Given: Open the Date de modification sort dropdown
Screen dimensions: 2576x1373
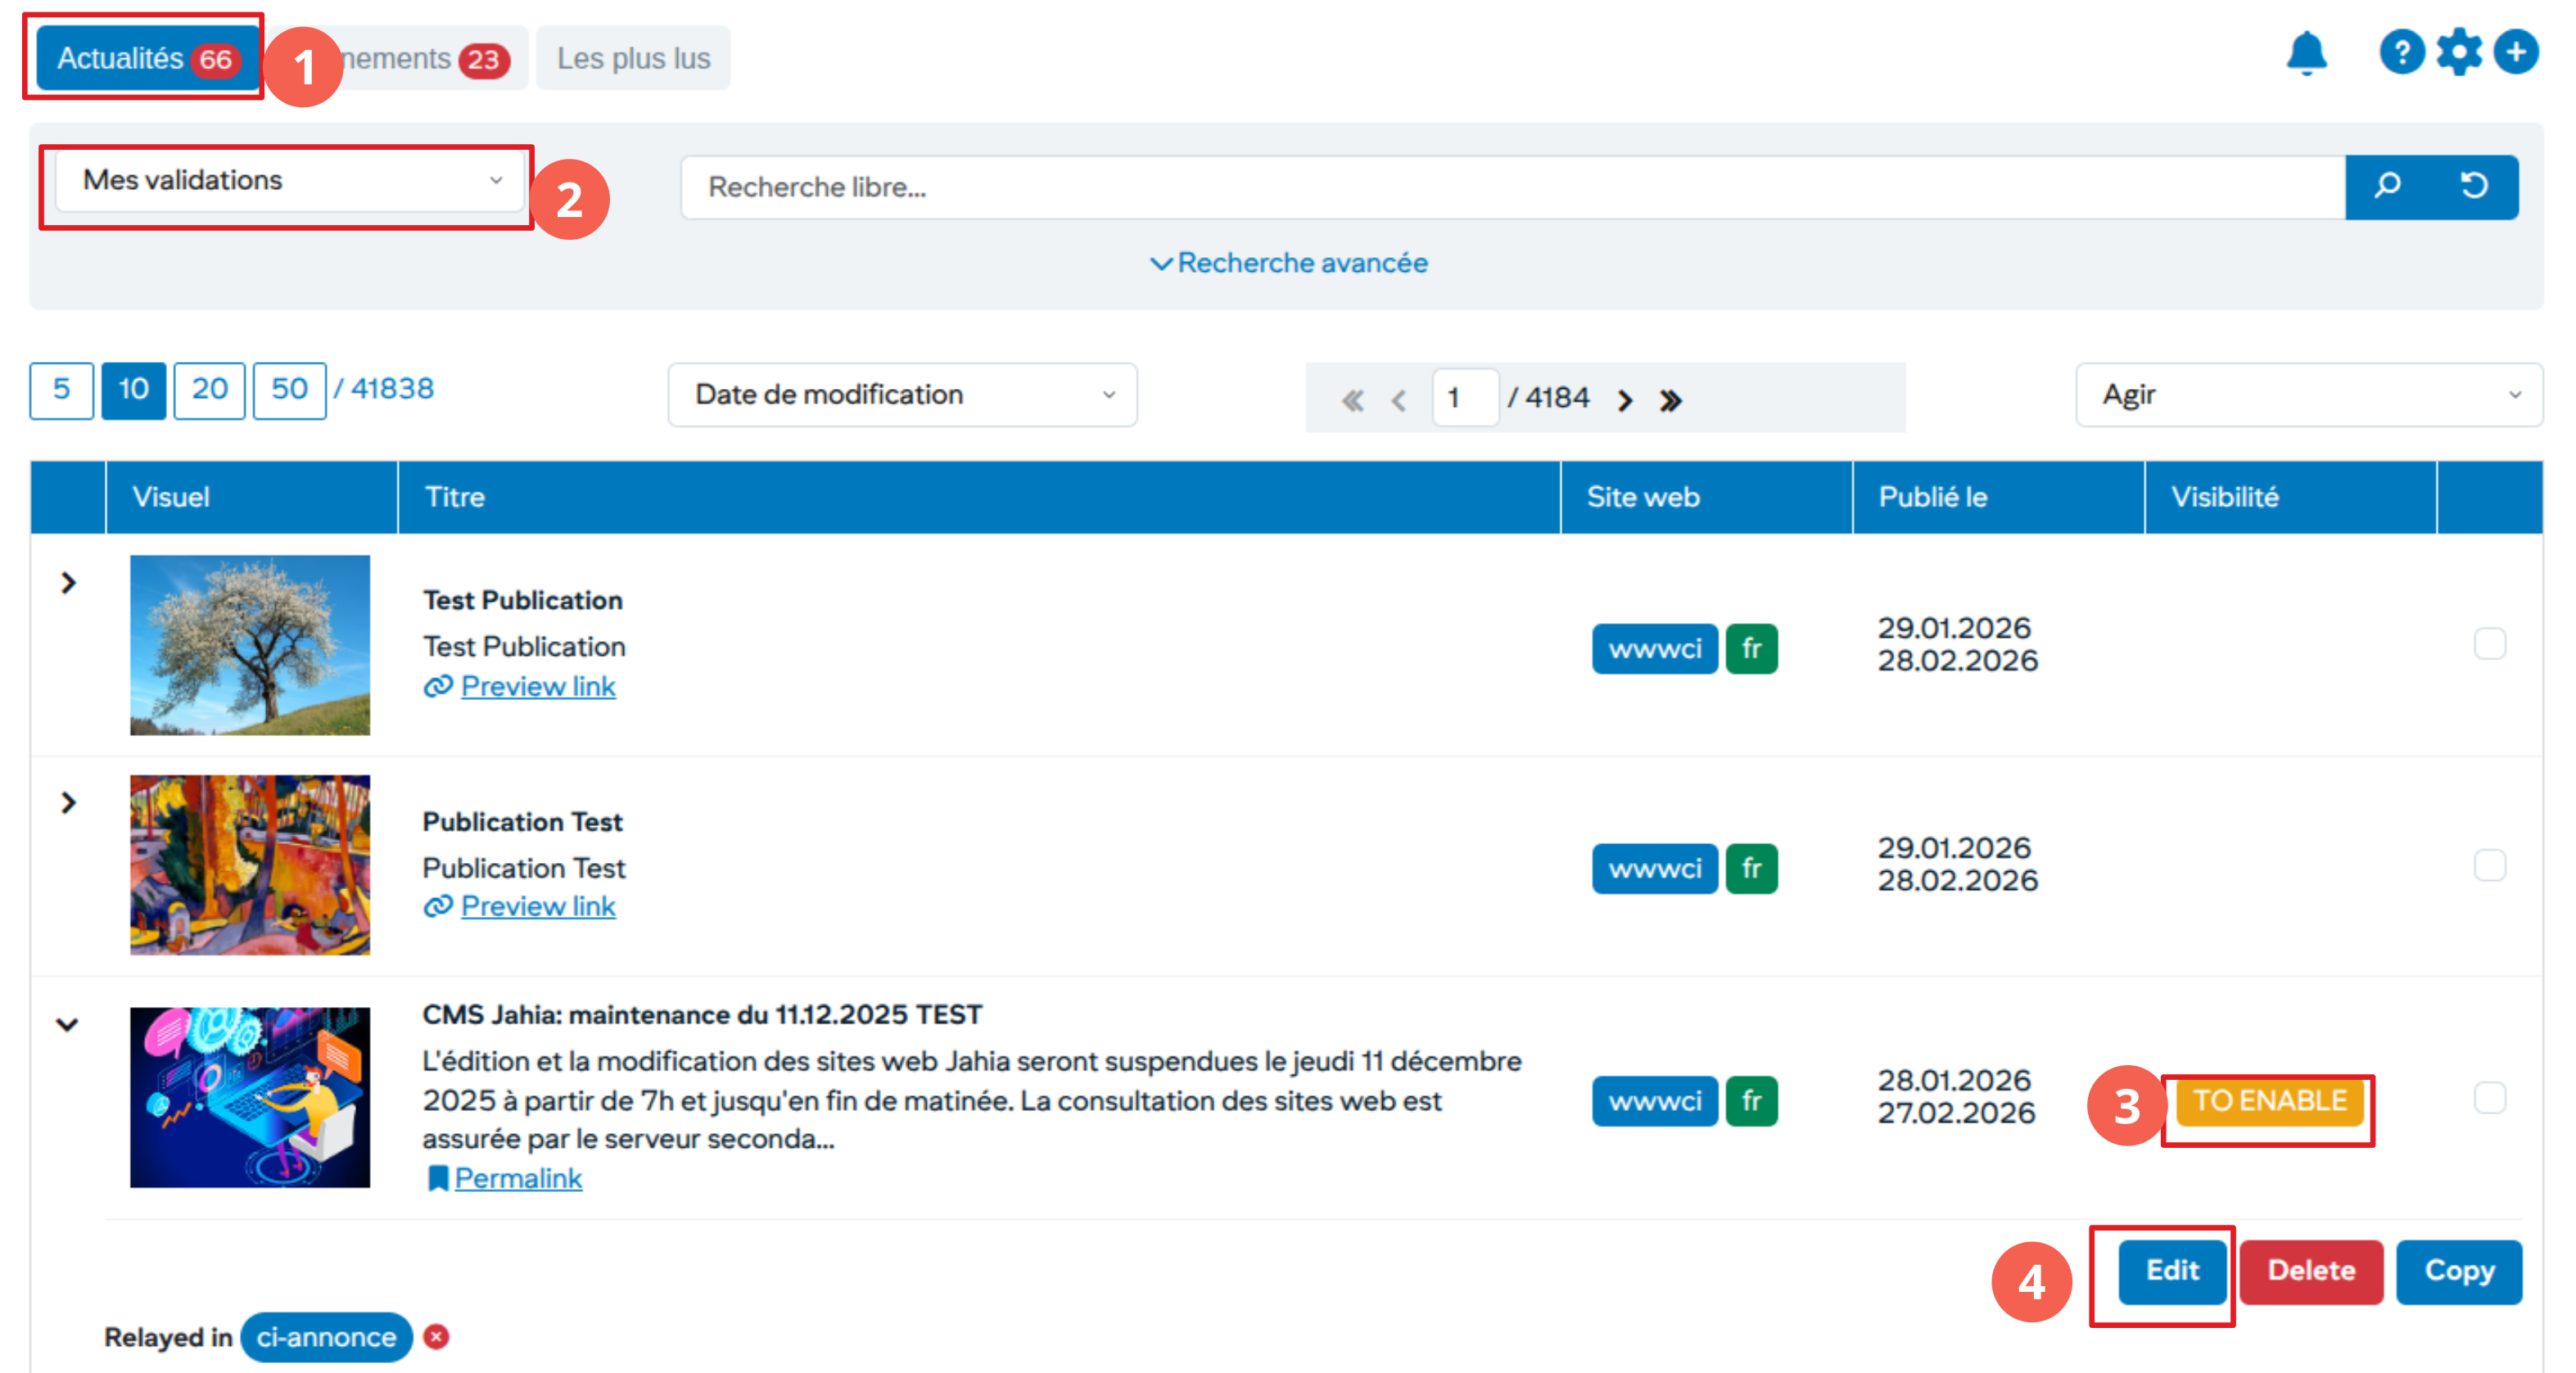Looking at the screenshot, I should click(x=902, y=395).
